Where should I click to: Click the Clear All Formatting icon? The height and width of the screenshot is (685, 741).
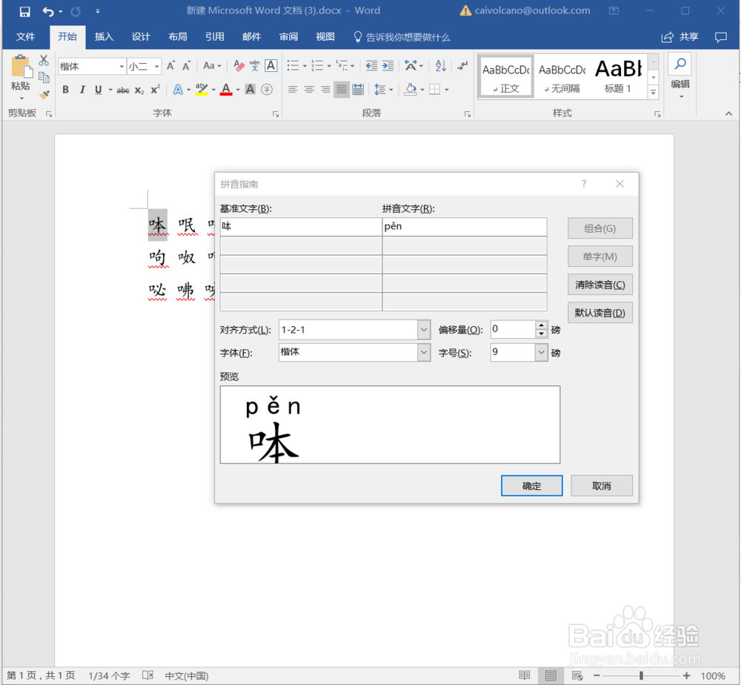coord(239,65)
